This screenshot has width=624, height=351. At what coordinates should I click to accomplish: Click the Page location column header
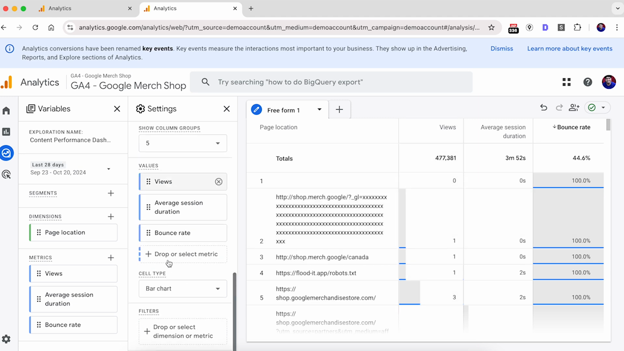pyautogui.click(x=278, y=127)
